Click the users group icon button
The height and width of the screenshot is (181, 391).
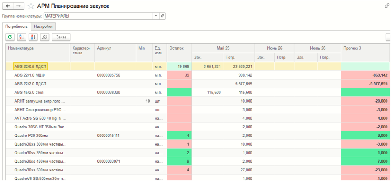pos(45,37)
